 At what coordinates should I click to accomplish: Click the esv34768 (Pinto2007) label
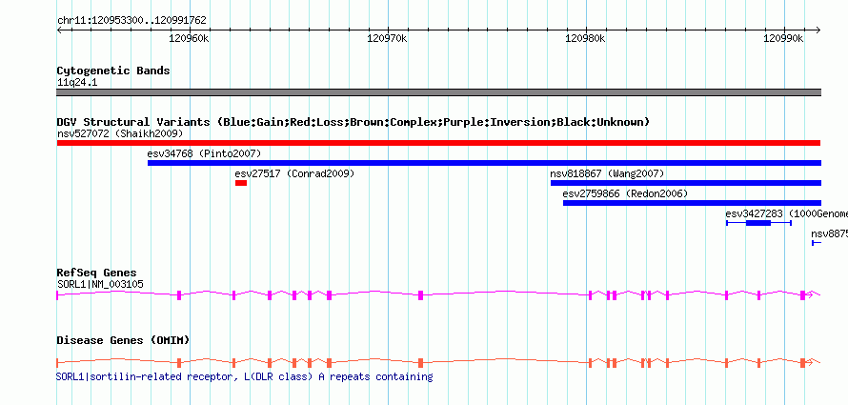point(204,153)
